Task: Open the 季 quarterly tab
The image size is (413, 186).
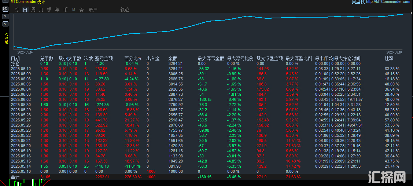Action: pyautogui.click(x=49, y=10)
